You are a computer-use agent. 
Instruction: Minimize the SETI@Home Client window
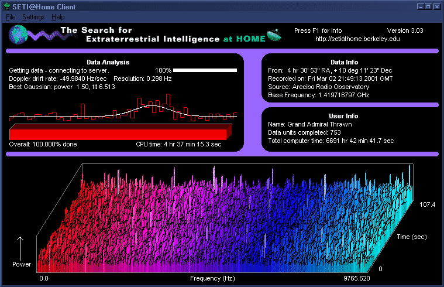click(421, 6)
